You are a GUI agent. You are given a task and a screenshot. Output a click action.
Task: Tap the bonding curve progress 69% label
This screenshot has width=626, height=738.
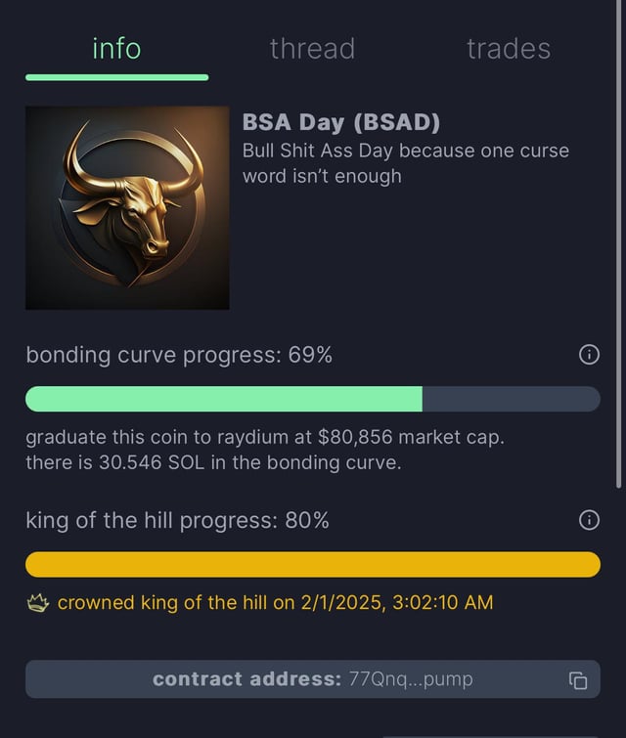pyautogui.click(x=179, y=356)
